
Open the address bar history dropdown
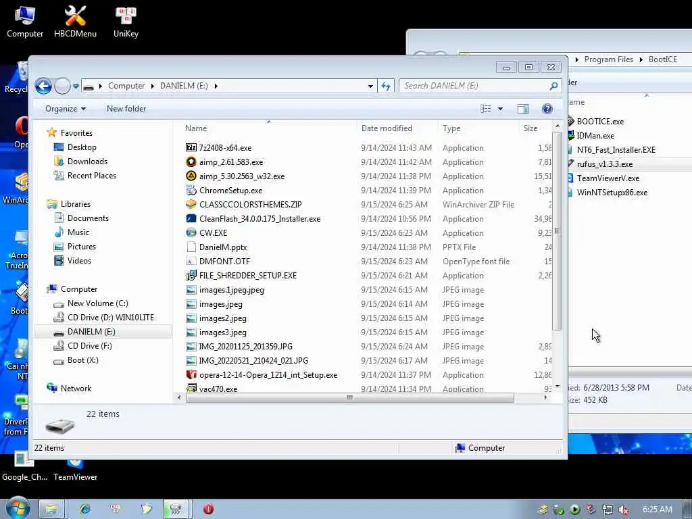(370, 86)
